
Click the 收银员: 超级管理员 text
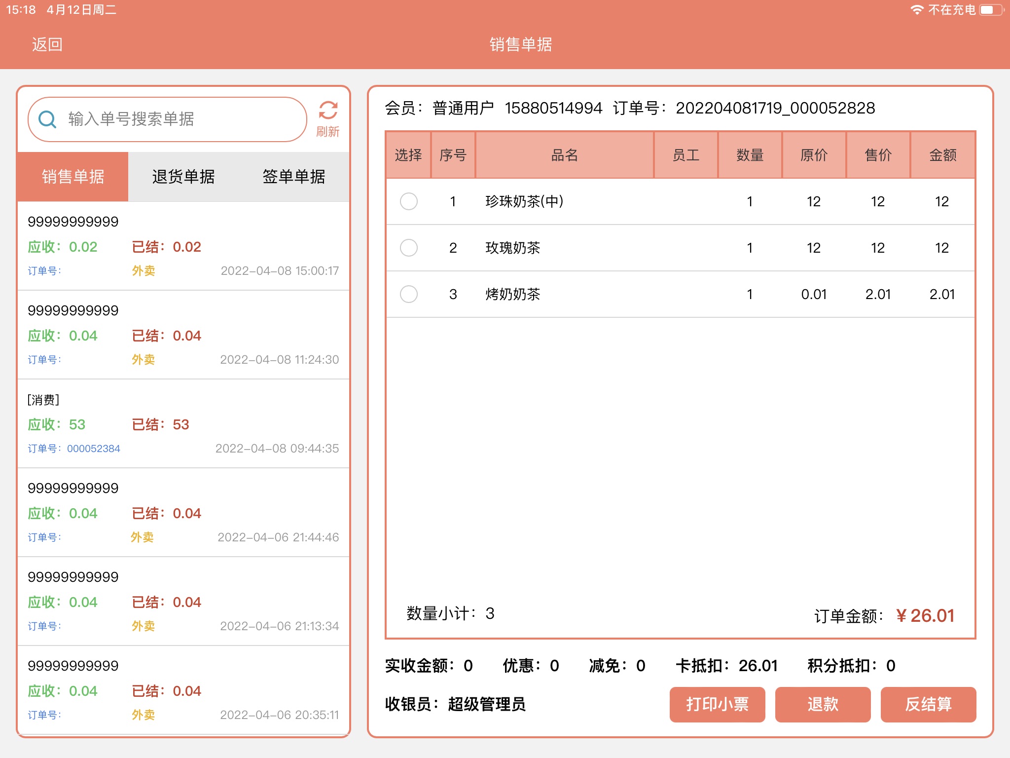(x=455, y=704)
